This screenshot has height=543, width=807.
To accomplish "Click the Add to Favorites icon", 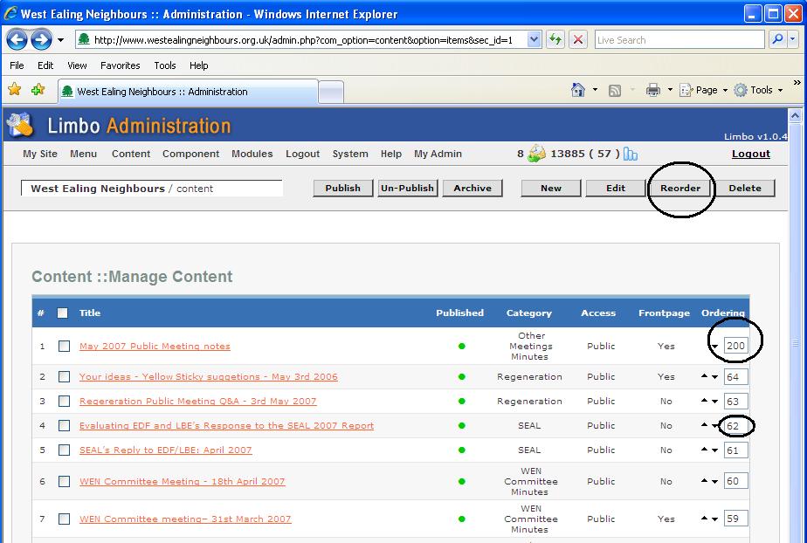I will 38,89.
